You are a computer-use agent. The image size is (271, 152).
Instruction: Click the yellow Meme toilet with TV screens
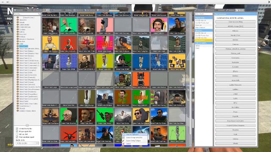[x=177, y=62]
